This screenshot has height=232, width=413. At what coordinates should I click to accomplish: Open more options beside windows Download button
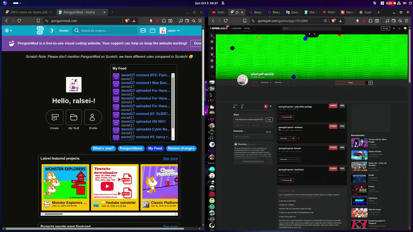pyautogui.click(x=299, y=138)
